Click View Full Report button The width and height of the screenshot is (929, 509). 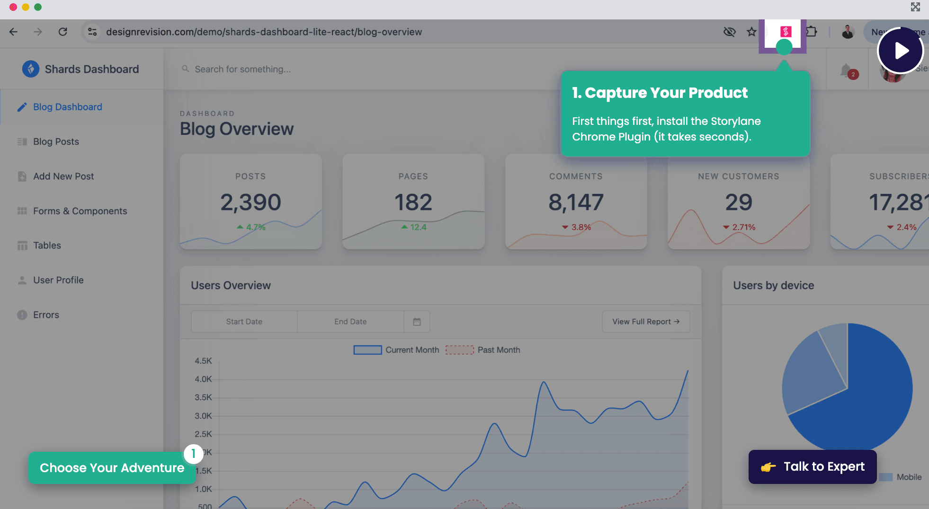click(x=646, y=322)
